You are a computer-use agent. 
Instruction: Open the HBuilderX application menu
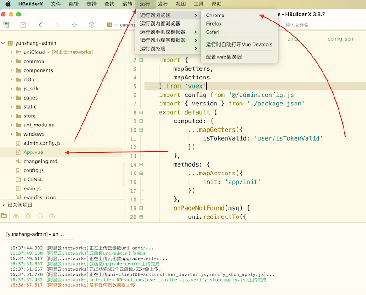[31, 4]
